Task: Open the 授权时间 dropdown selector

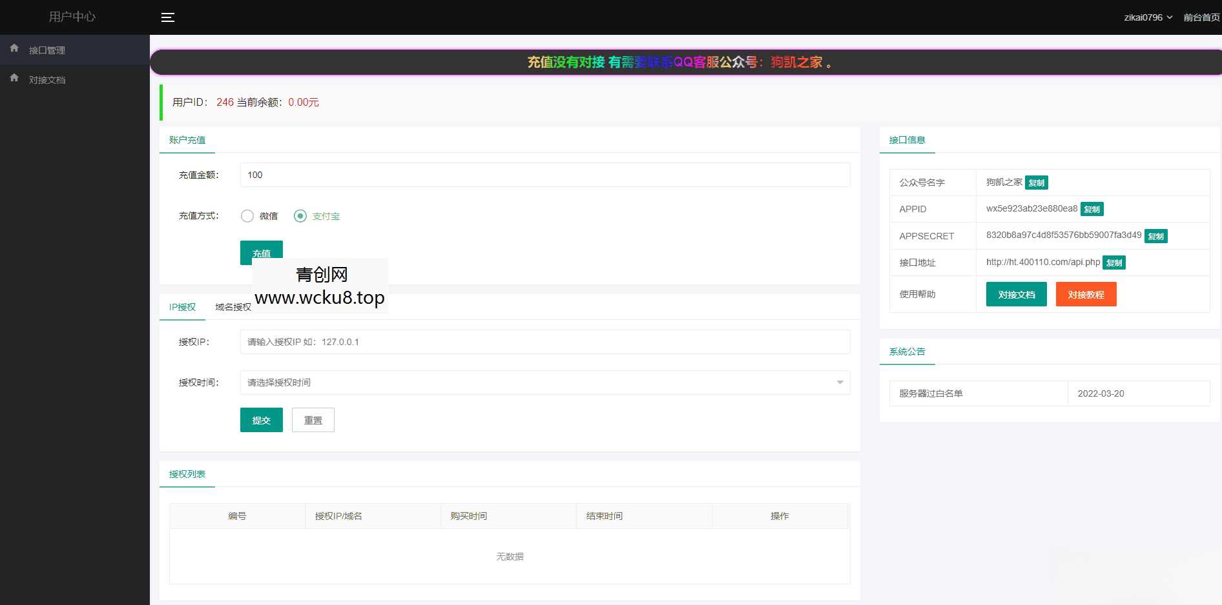Action: click(x=544, y=382)
